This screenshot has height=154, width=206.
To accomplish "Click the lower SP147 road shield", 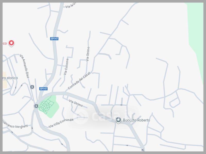I will click(x=44, y=89).
